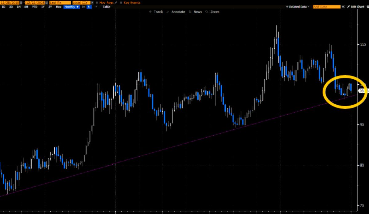Click the 80 axis label

[x=363, y=165]
